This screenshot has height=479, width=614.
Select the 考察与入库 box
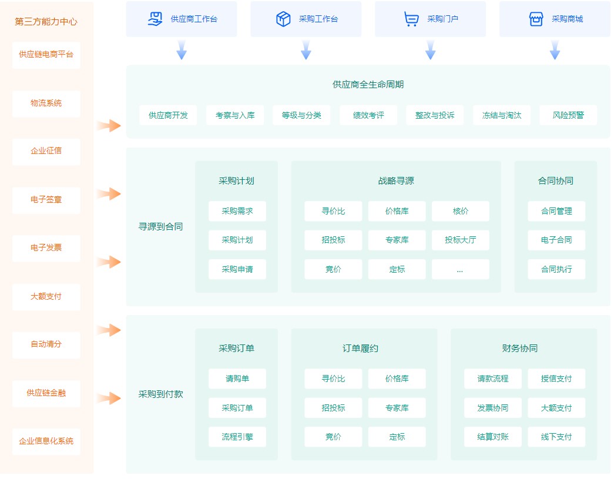(x=235, y=115)
